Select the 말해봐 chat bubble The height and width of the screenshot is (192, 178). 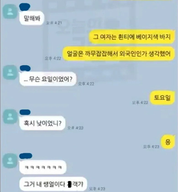[32, 18]
